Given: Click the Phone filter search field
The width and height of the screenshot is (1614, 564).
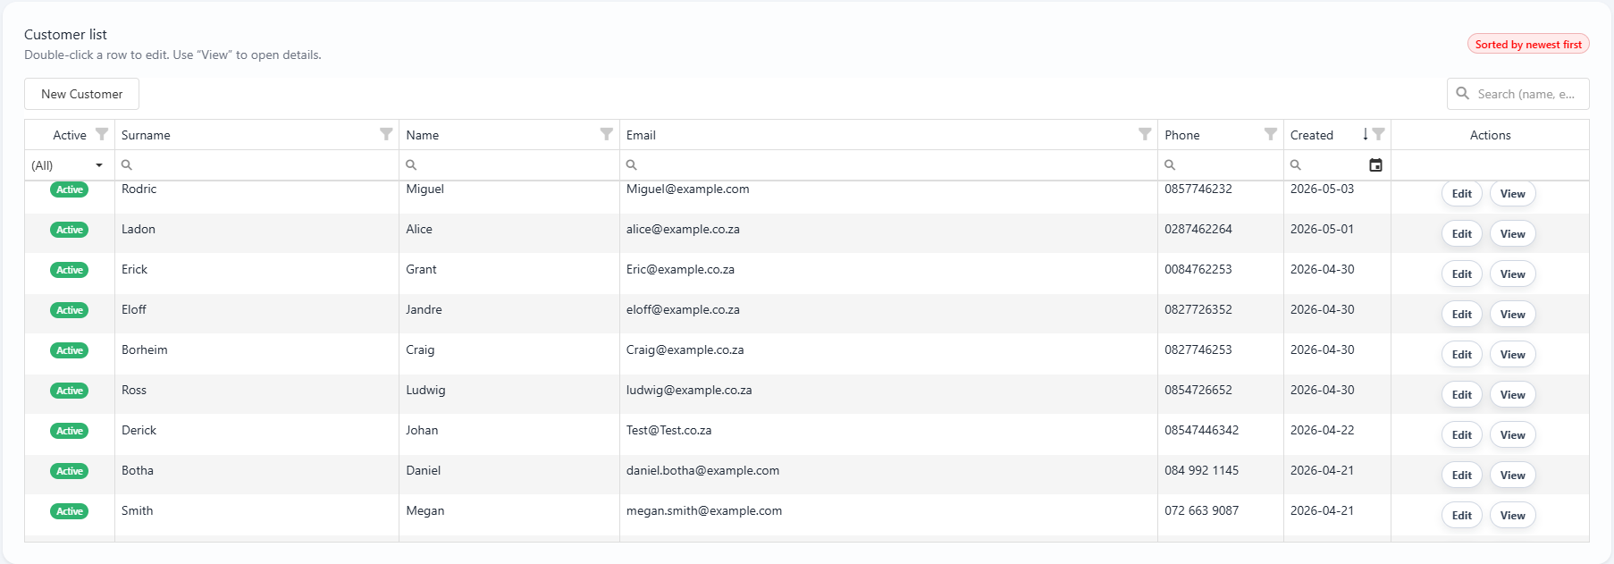Looking at the screenshot, I should tap(1221, 165).
